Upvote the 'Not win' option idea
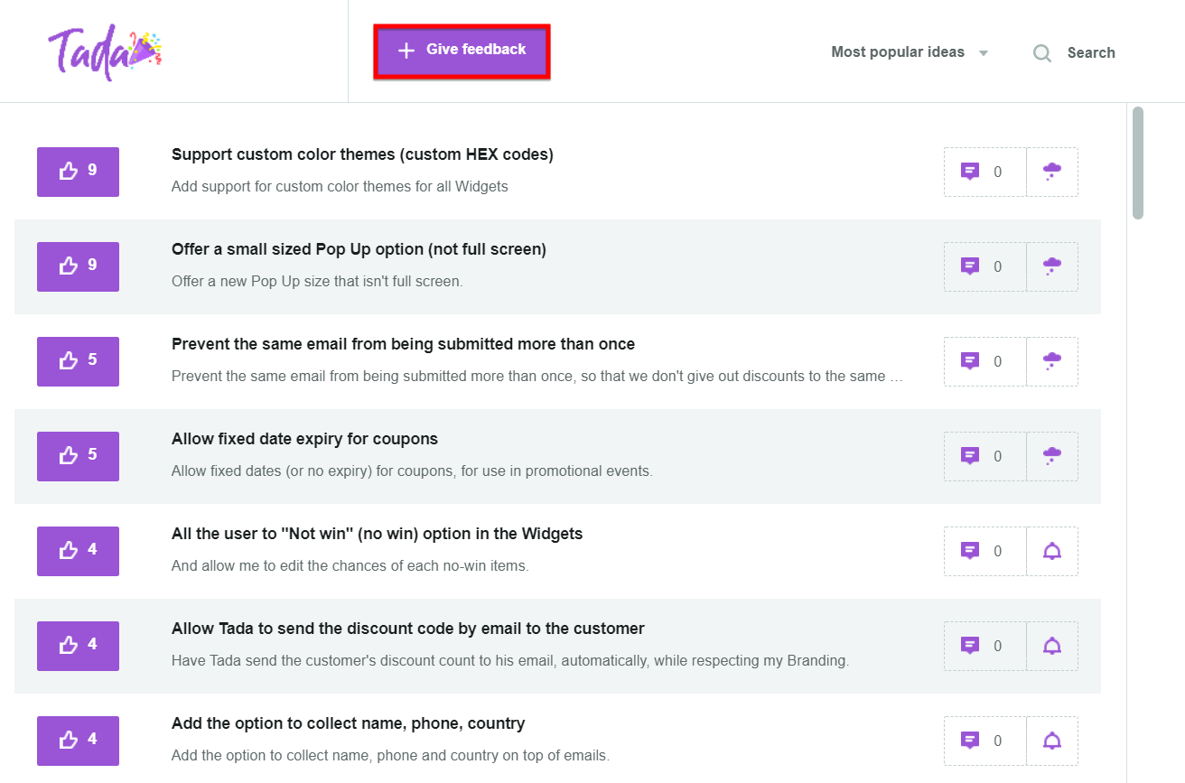The width and height of the screenshot is (1185, 783). point(78,551)
